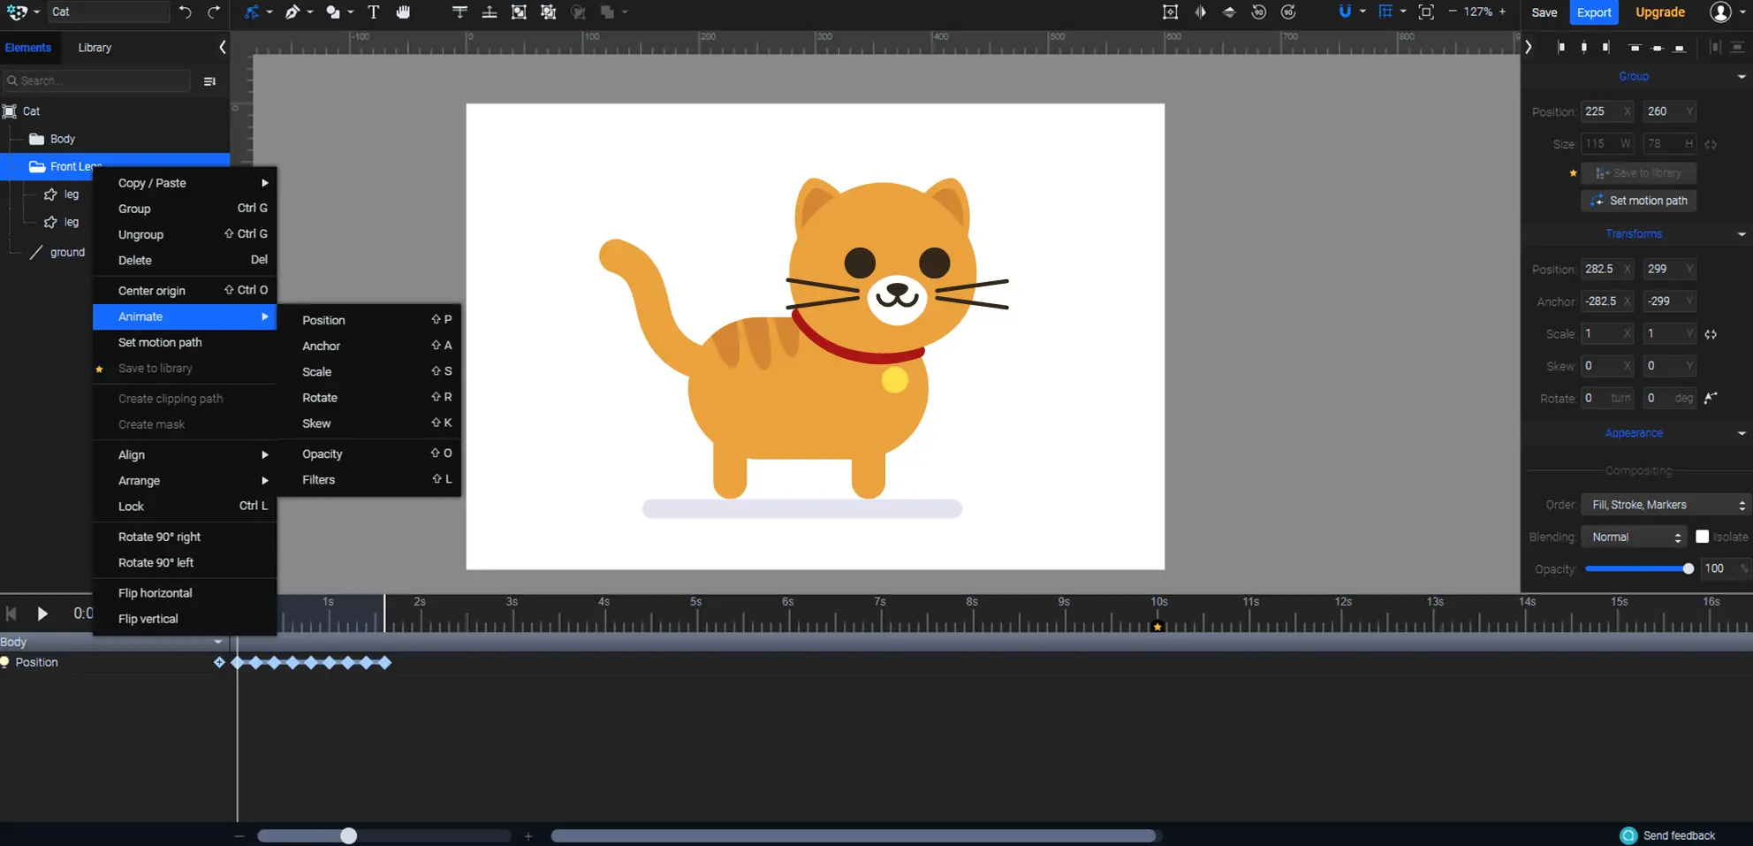Click the user account avatar icon
This screenshot has width=1753, height=846.
[x=1720, y=12]
